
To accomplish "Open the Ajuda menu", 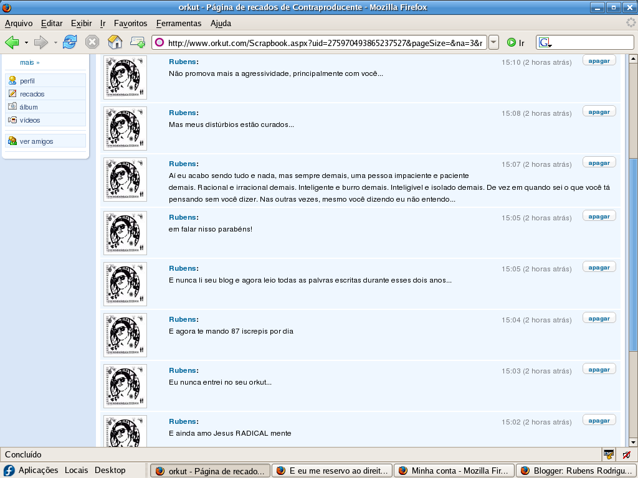I will (x=221, y=23).
